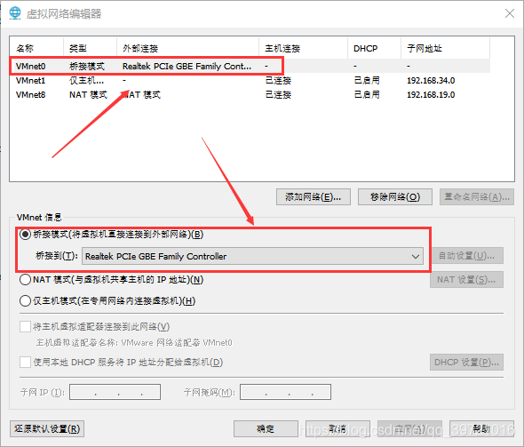Confirm with the 确定 button
The height and width of the screenshot is (447, 524).
coord(266,428)
